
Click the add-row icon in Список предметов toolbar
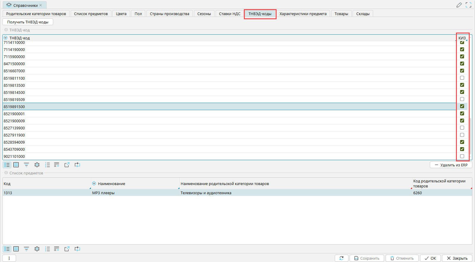point(56,249)
